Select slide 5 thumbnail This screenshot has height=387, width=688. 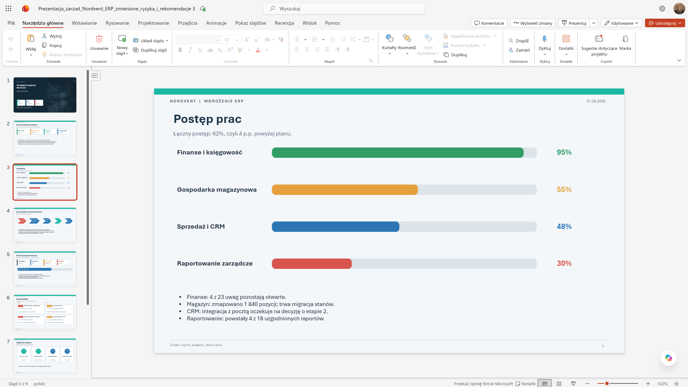point(45,269)
